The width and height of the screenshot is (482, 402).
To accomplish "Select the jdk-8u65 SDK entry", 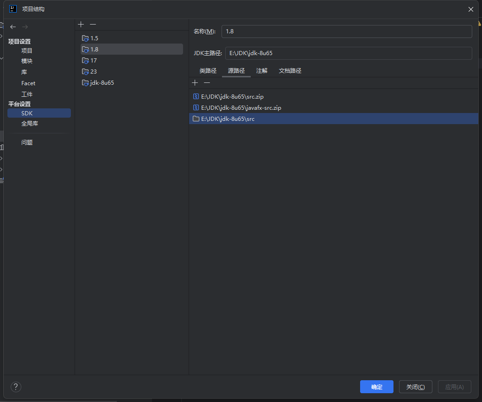I will (102, 82).
